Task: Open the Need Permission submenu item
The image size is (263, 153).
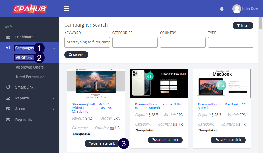Action: point(30,77)
